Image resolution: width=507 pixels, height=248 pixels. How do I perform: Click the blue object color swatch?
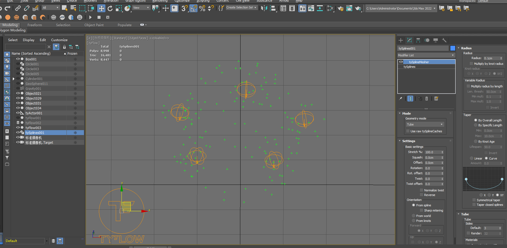click(453, 48)
